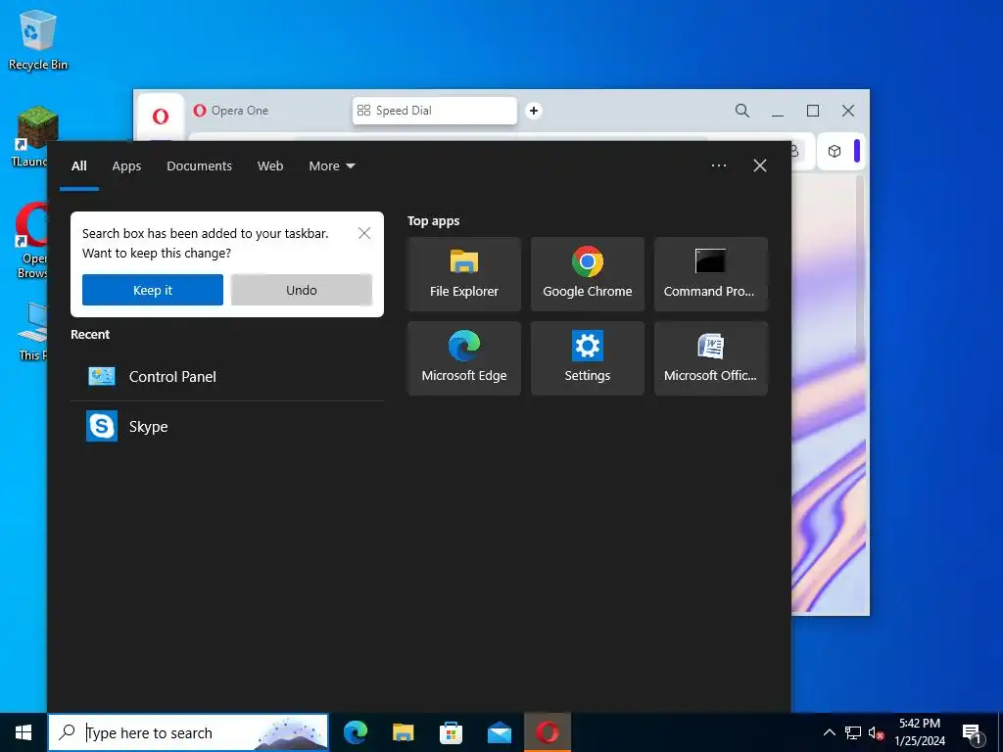Open File Explorer from Top apps
This screenshot has width=1003, height=752.
tap(463, 274)
